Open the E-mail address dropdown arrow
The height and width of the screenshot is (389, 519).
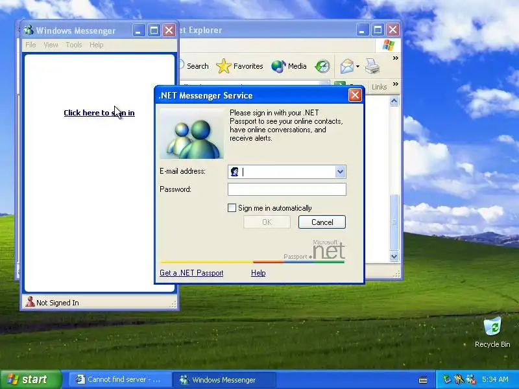(x=340, y=172)
